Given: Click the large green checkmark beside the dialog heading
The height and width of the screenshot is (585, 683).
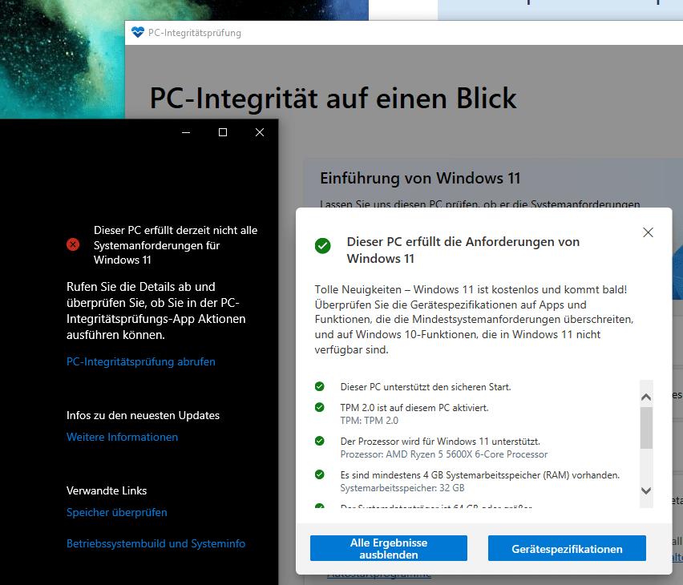Looking at the screenshot, I should (323, 246).
